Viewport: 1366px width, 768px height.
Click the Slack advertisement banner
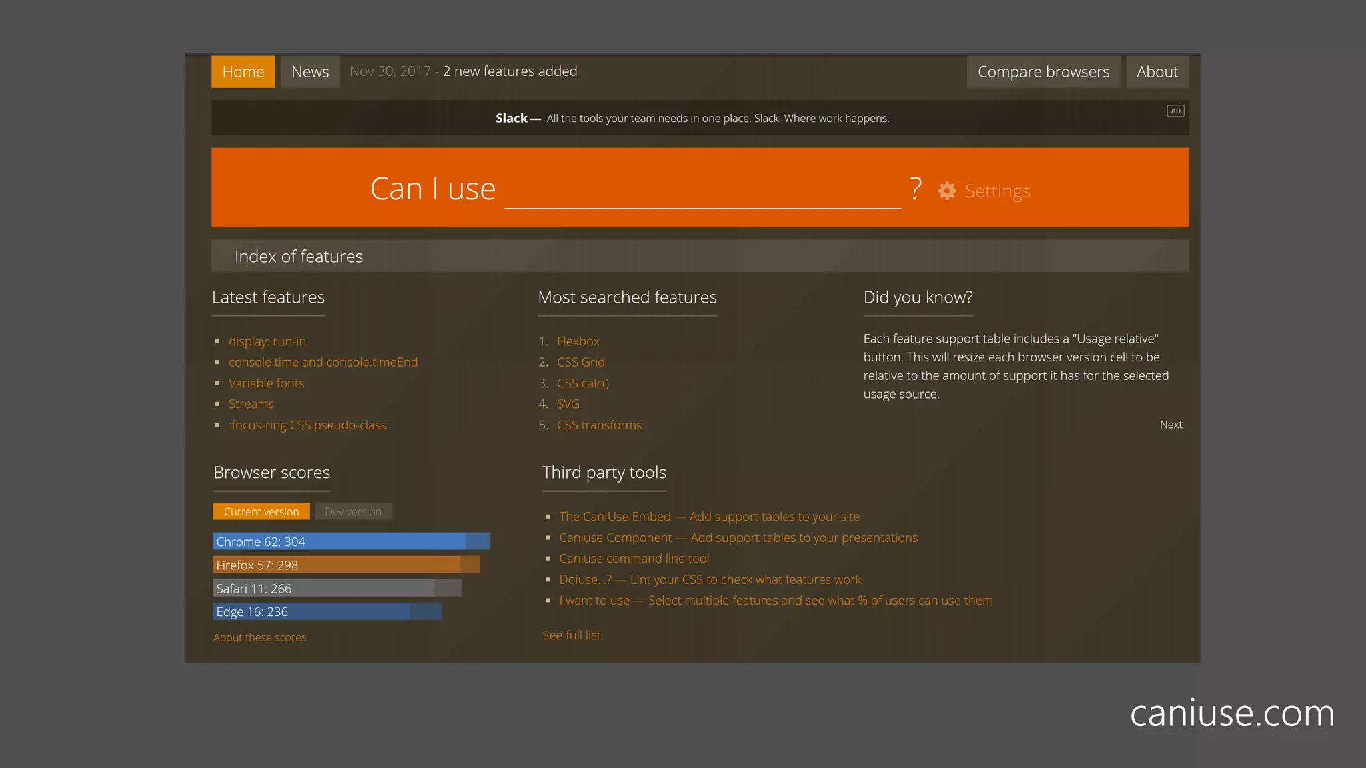(x=700, y=118)
